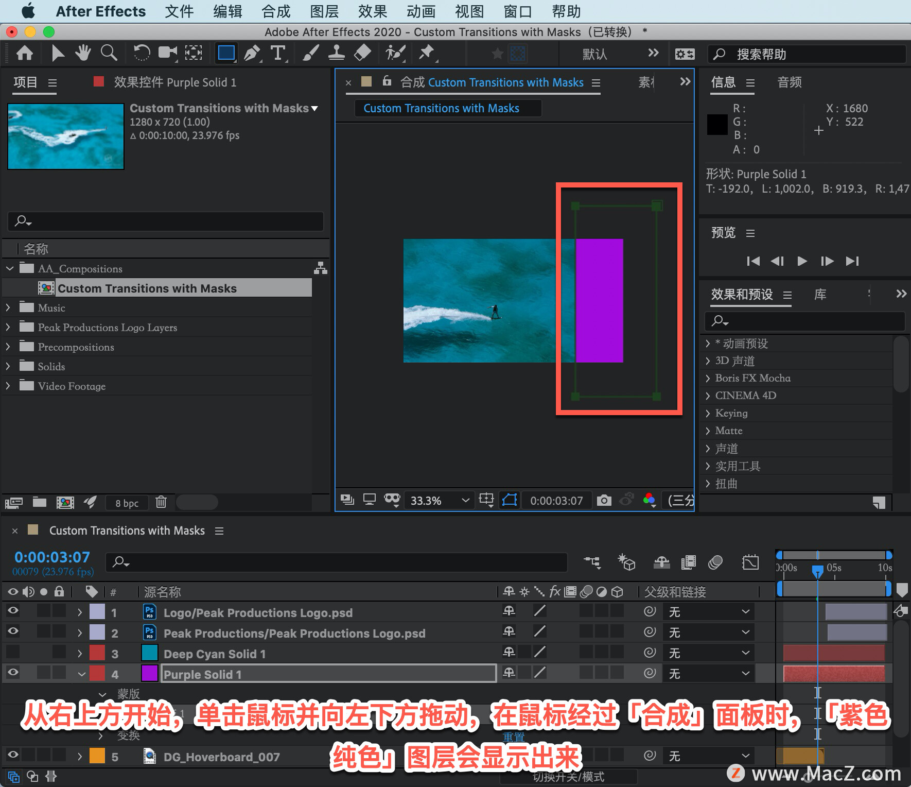Click the 默认 workspace button
Screen dimensions: 911x787
(594, 54)
